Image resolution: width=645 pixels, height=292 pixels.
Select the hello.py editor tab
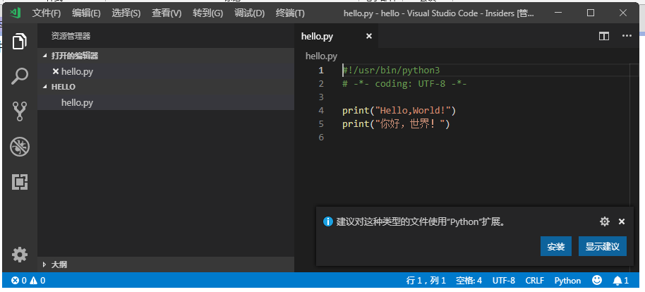336,36
